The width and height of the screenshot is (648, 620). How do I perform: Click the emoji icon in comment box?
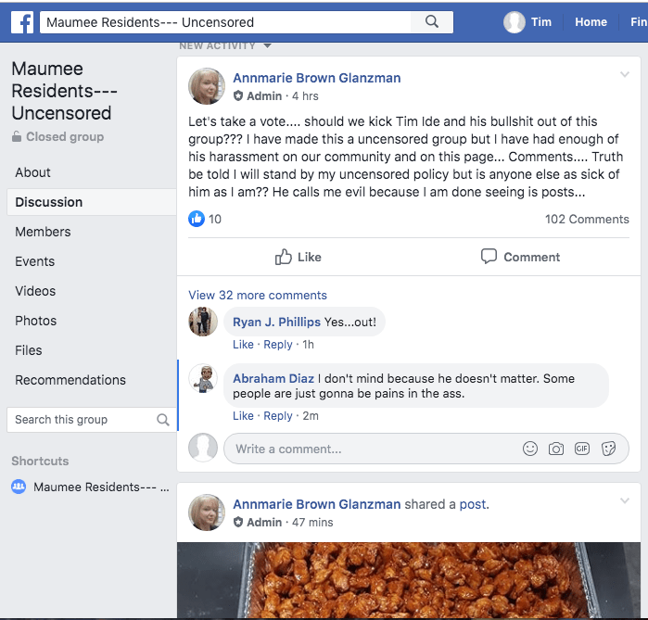coord(530,449)
